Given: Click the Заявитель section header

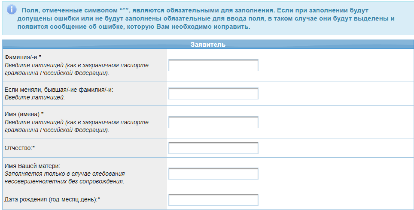Looking at the screenshot, I should point(208,44).
